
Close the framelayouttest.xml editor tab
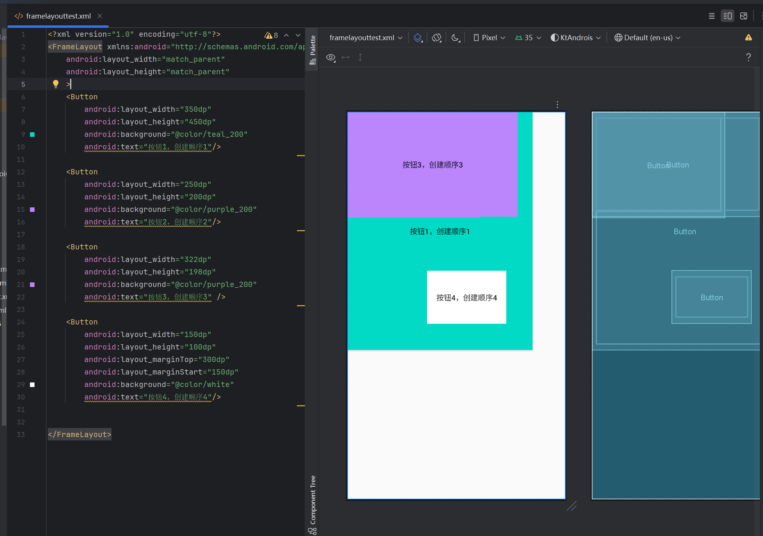tap(100, 16)
